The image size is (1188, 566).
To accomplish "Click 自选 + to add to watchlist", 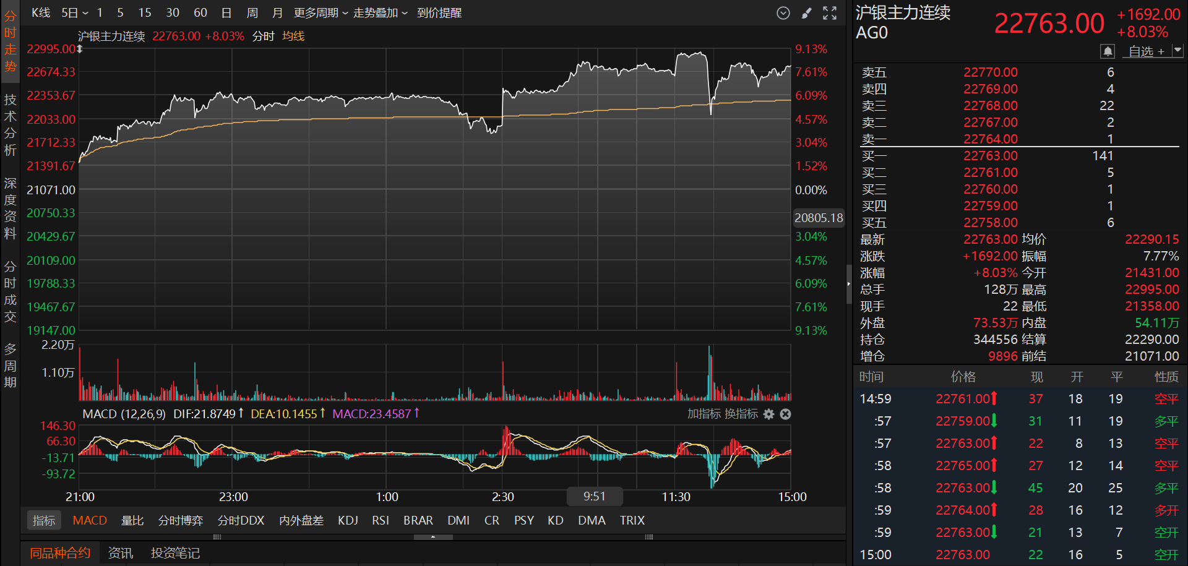I will (x=1146, y=51).
